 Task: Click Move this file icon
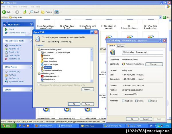click(x=6, y=49)
